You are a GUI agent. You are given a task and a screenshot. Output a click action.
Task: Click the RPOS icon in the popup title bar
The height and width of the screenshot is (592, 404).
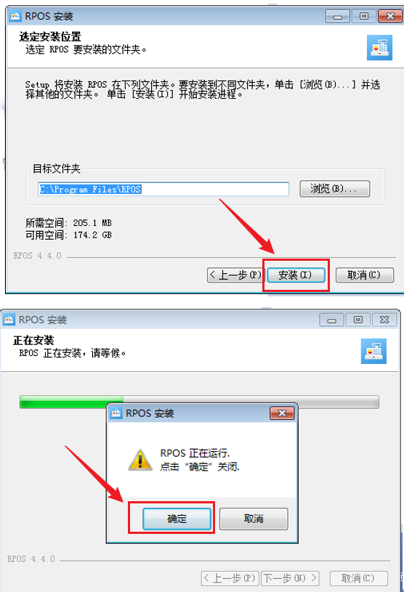[x=116, y=413]
